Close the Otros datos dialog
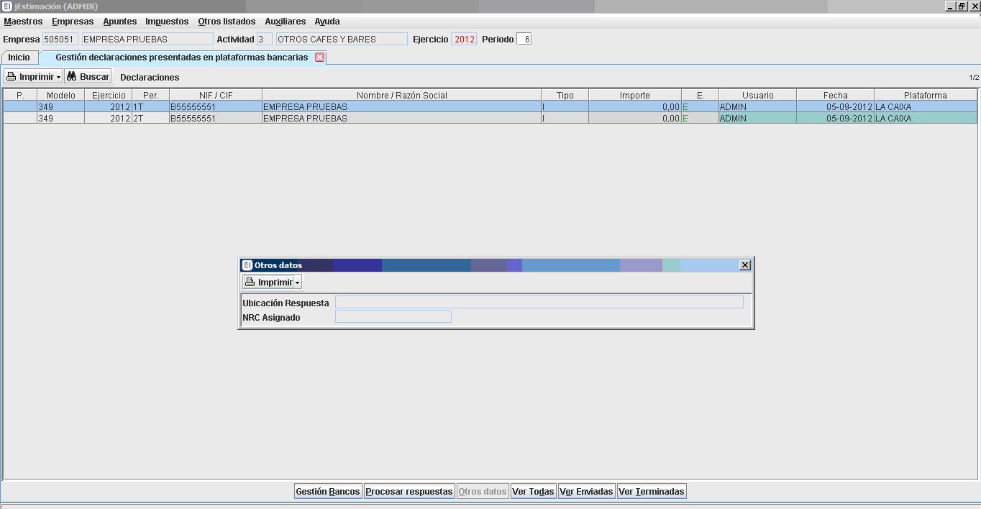981x509 pixels. (745, 265)
